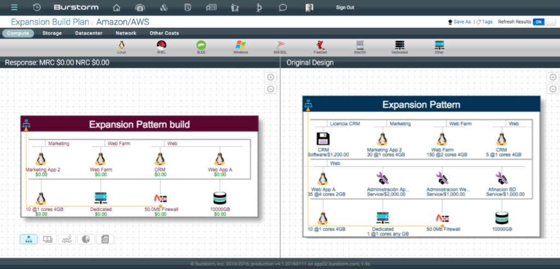Click the 50.0Mb Firewall node in build
This screenshot has width=560, height=269.
tap(160, 201)
